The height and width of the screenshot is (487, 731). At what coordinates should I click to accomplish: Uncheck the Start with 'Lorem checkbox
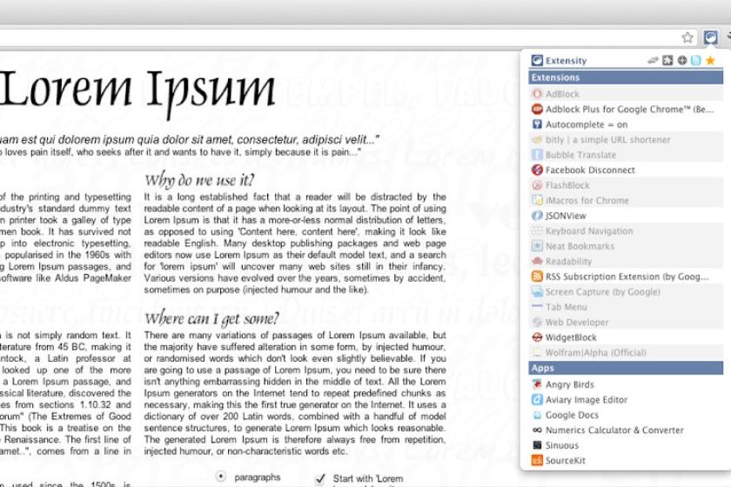point(320,478)
